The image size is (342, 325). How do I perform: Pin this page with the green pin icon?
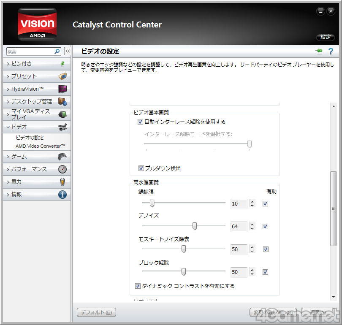[319, 51]
